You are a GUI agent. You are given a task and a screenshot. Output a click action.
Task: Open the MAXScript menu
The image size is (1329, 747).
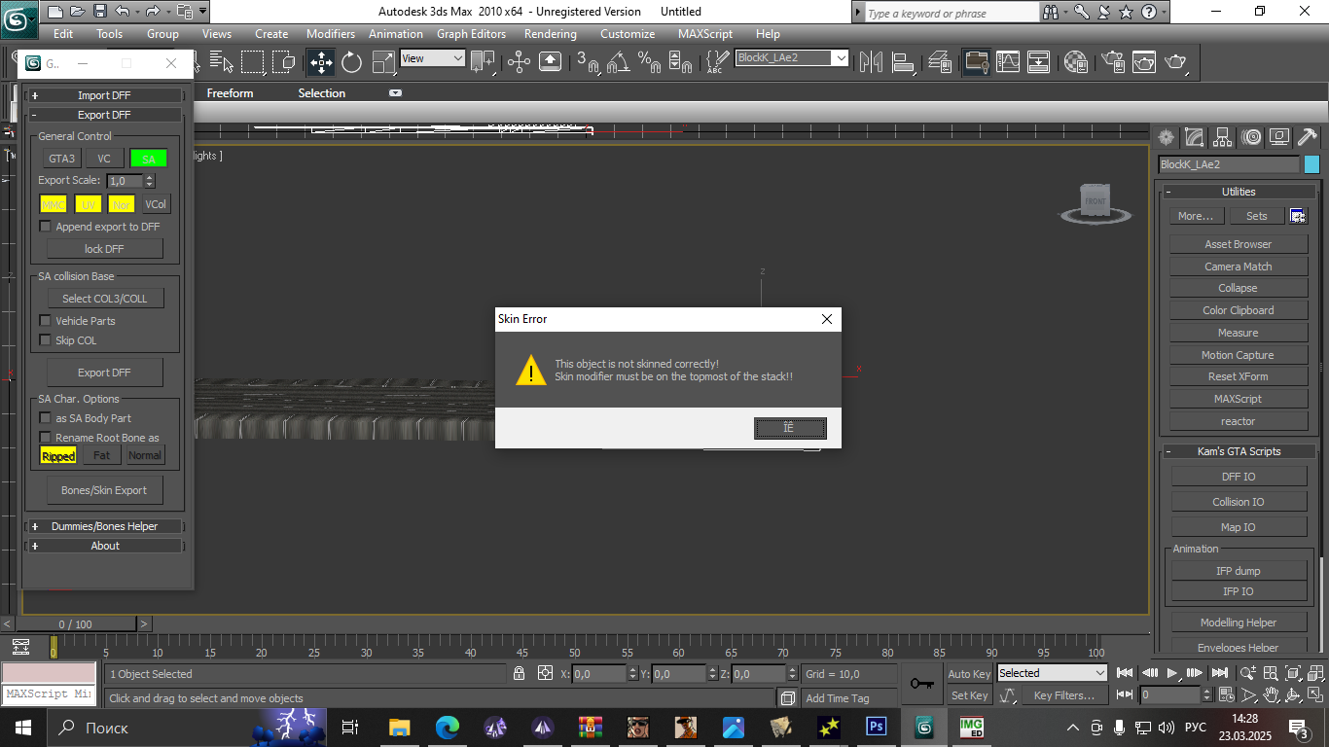coord(705,34)
